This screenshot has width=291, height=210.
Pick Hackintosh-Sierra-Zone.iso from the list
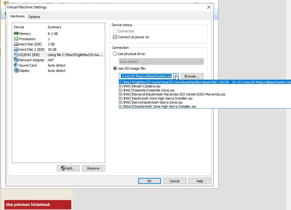coord(205,102)
